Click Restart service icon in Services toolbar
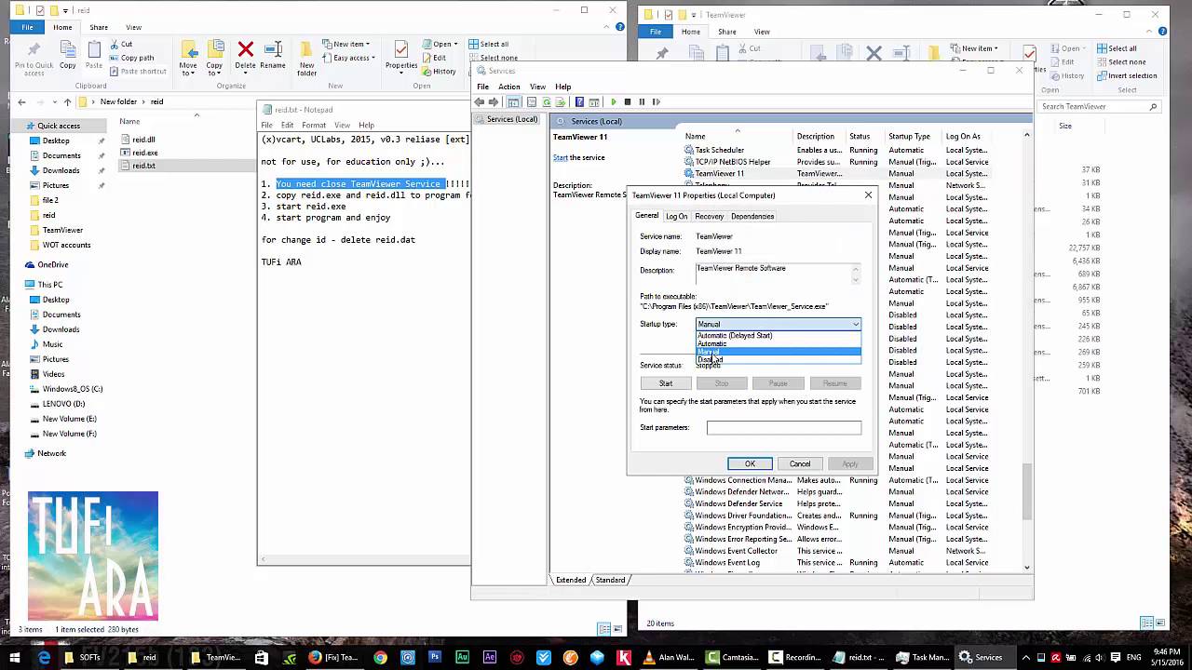 [x=656, y=102]
